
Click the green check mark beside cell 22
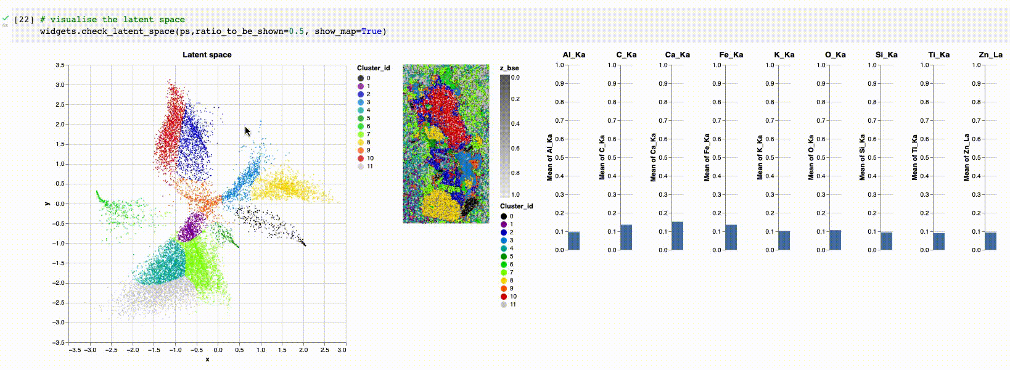tap(6, 18)
